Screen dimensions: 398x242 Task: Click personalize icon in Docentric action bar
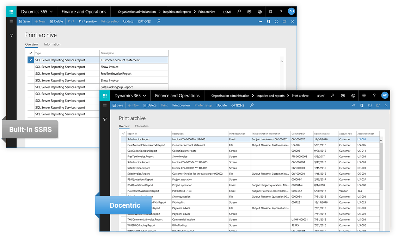pyautogui.click(x=354, y=105)
